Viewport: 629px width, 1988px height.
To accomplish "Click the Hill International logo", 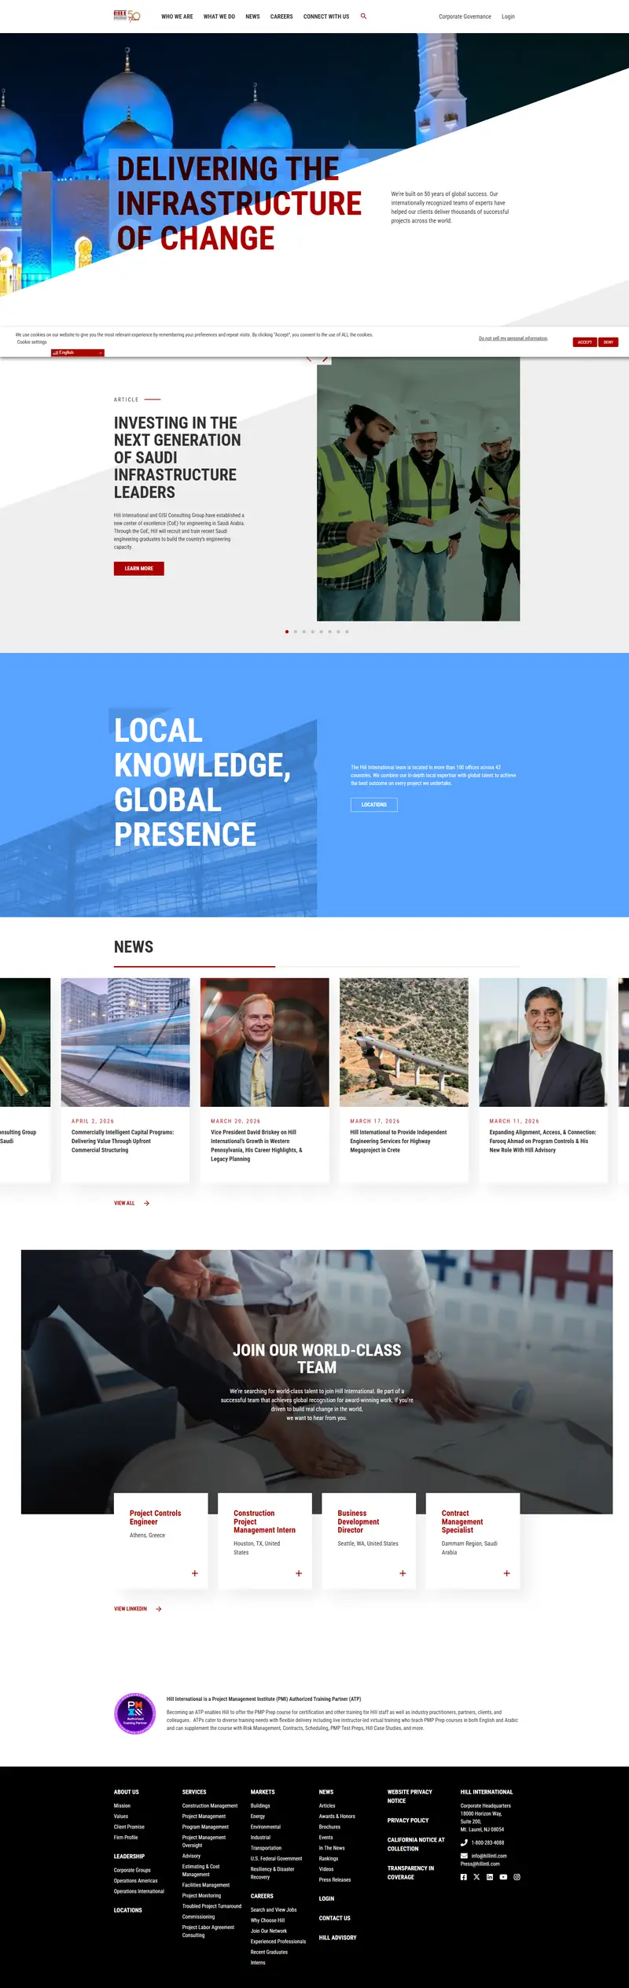I will 127,16.
